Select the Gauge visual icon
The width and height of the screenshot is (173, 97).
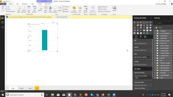[141, 30]
